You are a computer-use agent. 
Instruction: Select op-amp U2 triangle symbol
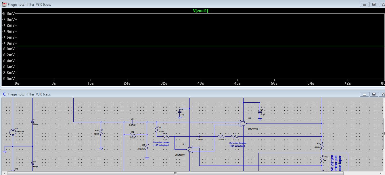click(189, 149)
